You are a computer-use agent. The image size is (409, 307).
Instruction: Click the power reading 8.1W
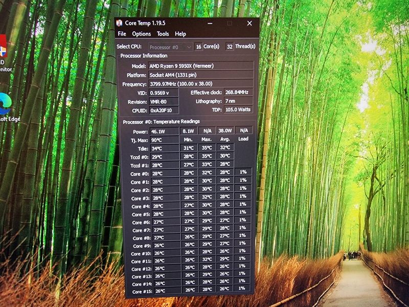[188, 131]
